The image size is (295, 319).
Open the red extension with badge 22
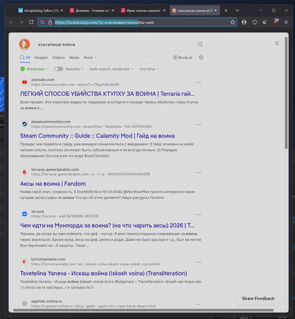click(x=276, y=21)
